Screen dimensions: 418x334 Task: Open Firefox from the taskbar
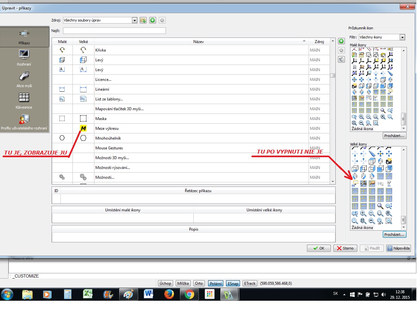[x=169, y=294]
